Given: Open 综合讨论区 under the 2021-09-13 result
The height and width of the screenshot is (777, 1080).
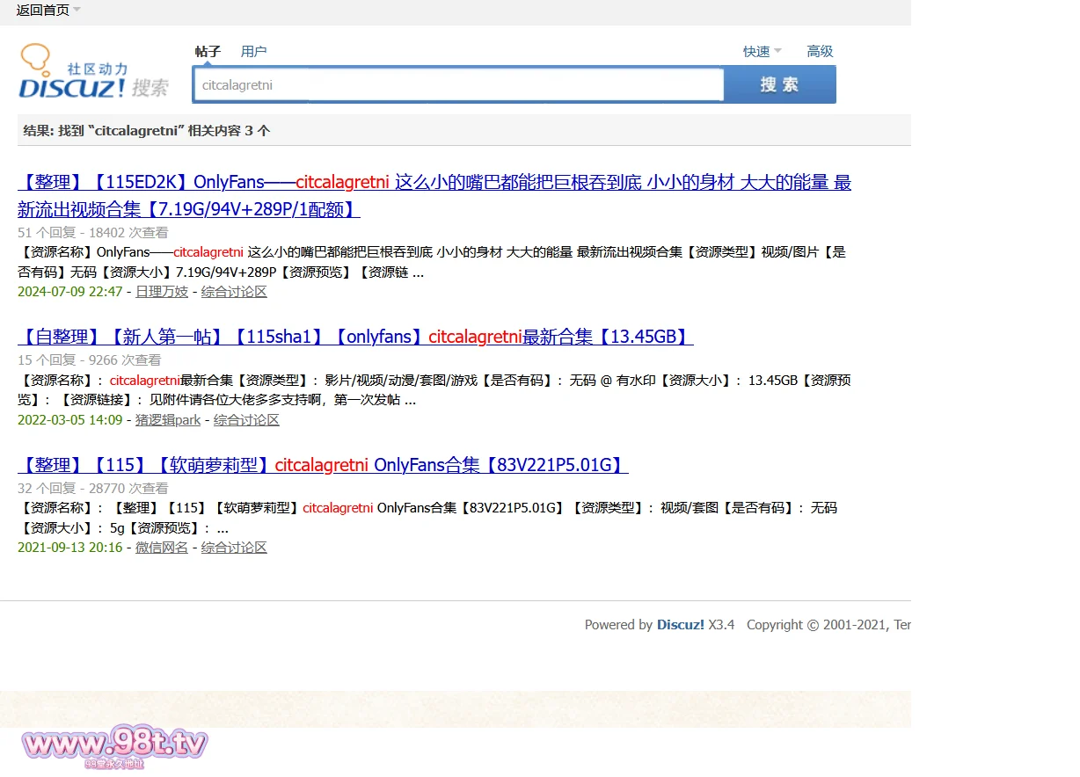Looking at the screenshot, I should click(234, 548).
